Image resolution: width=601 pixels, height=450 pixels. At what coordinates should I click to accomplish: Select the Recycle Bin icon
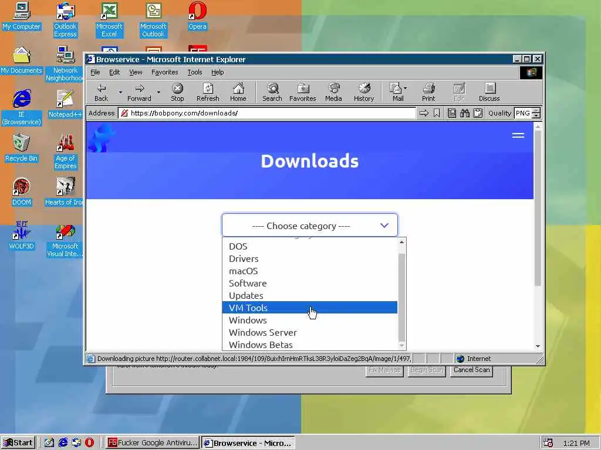pos(21,148)
